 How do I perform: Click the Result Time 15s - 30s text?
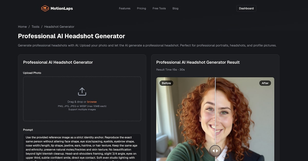tap(170, 70)
